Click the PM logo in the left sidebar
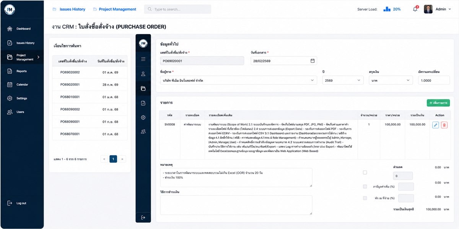This screenshot has height=229, width=459. click(10, 10)
